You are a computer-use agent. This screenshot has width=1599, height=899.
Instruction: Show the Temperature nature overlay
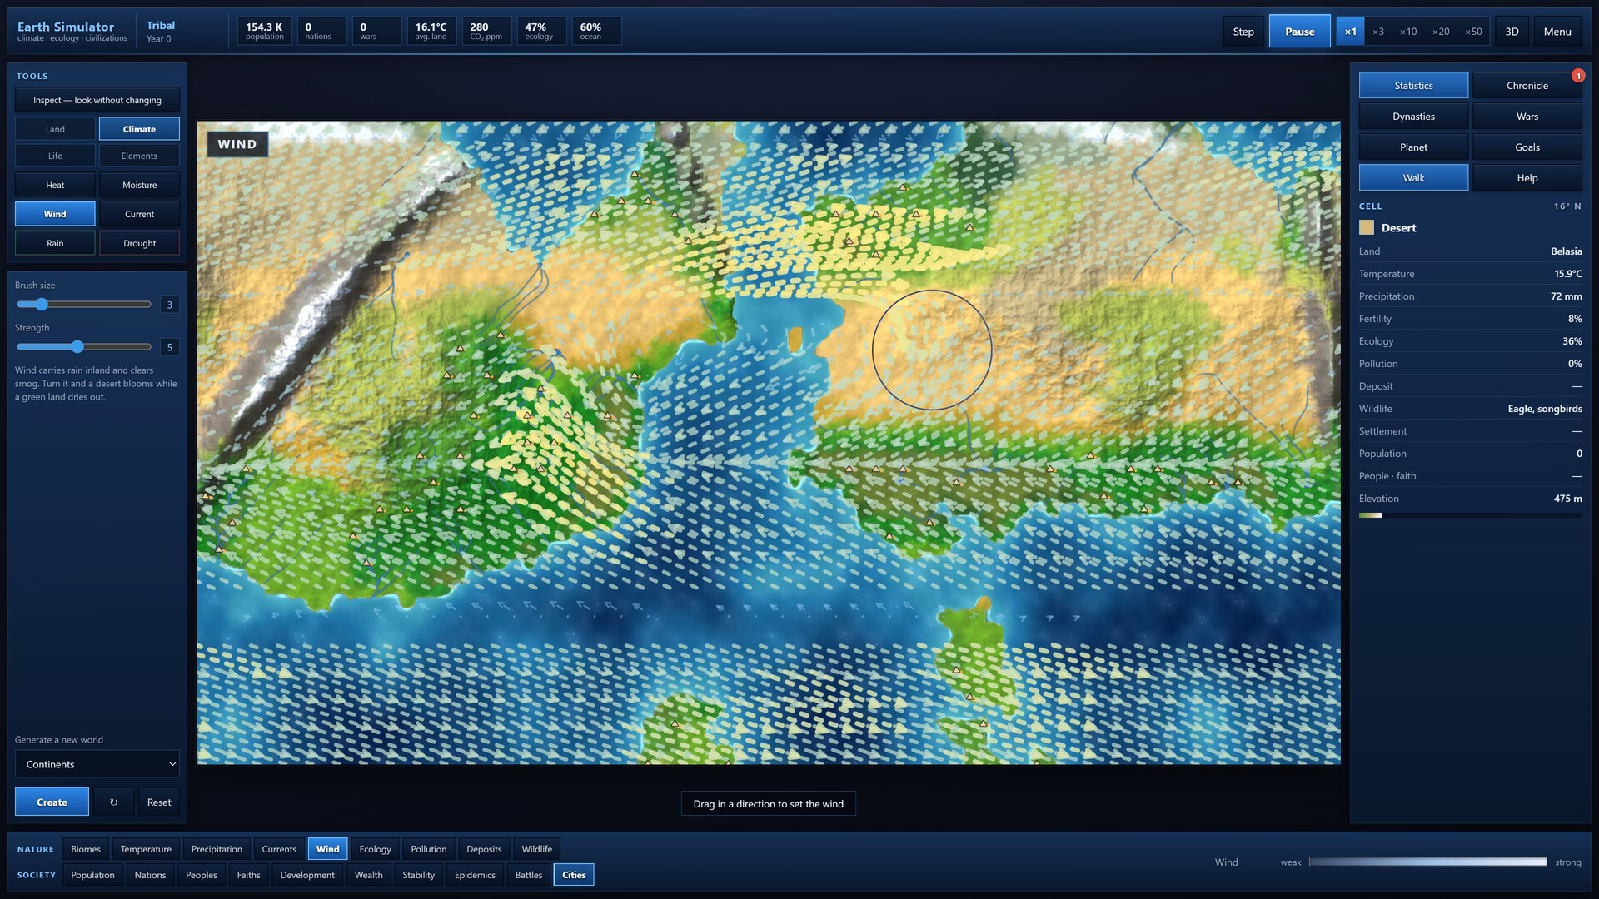point(146,849)
